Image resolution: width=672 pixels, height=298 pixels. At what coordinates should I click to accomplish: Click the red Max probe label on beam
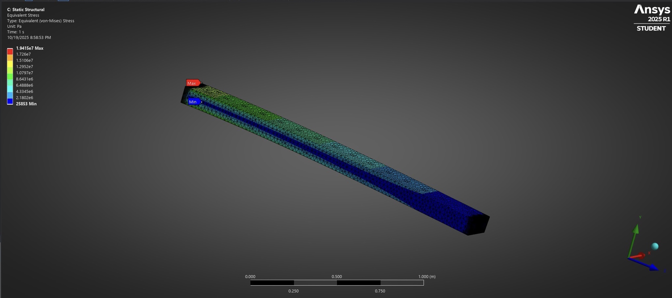tap(193, 83)
